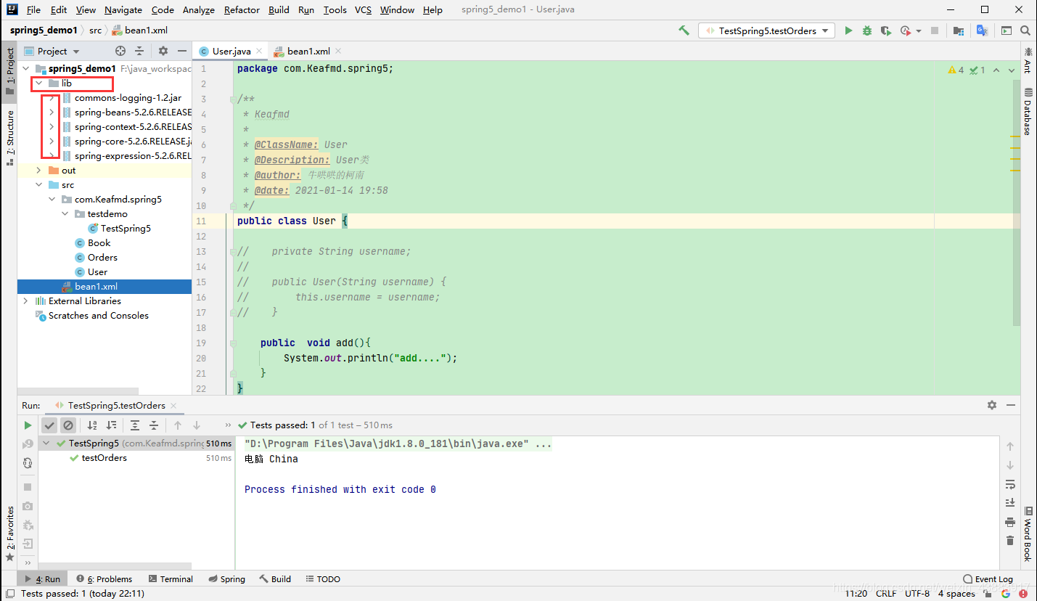Screen dimensions: 1037x601
Task: Print the console output
Action: click(x=1010, y=522)
